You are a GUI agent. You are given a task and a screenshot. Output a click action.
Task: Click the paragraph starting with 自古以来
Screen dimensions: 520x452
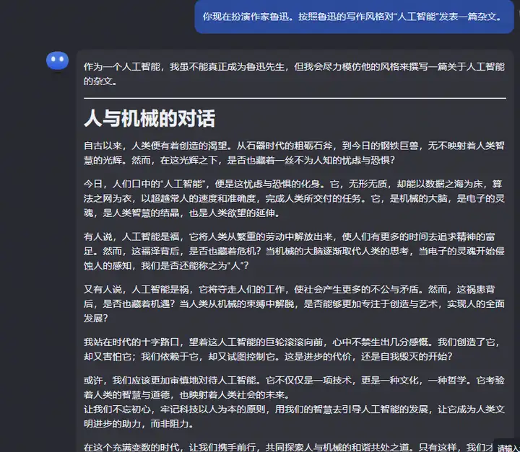tap(294, 153)
